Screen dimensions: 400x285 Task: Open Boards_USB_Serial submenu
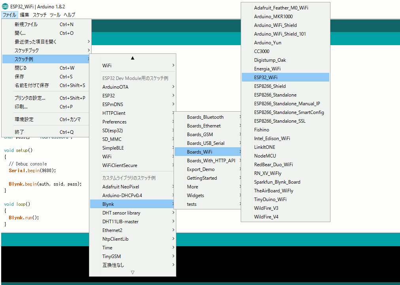pyautogui.click(x=208, y=143)
